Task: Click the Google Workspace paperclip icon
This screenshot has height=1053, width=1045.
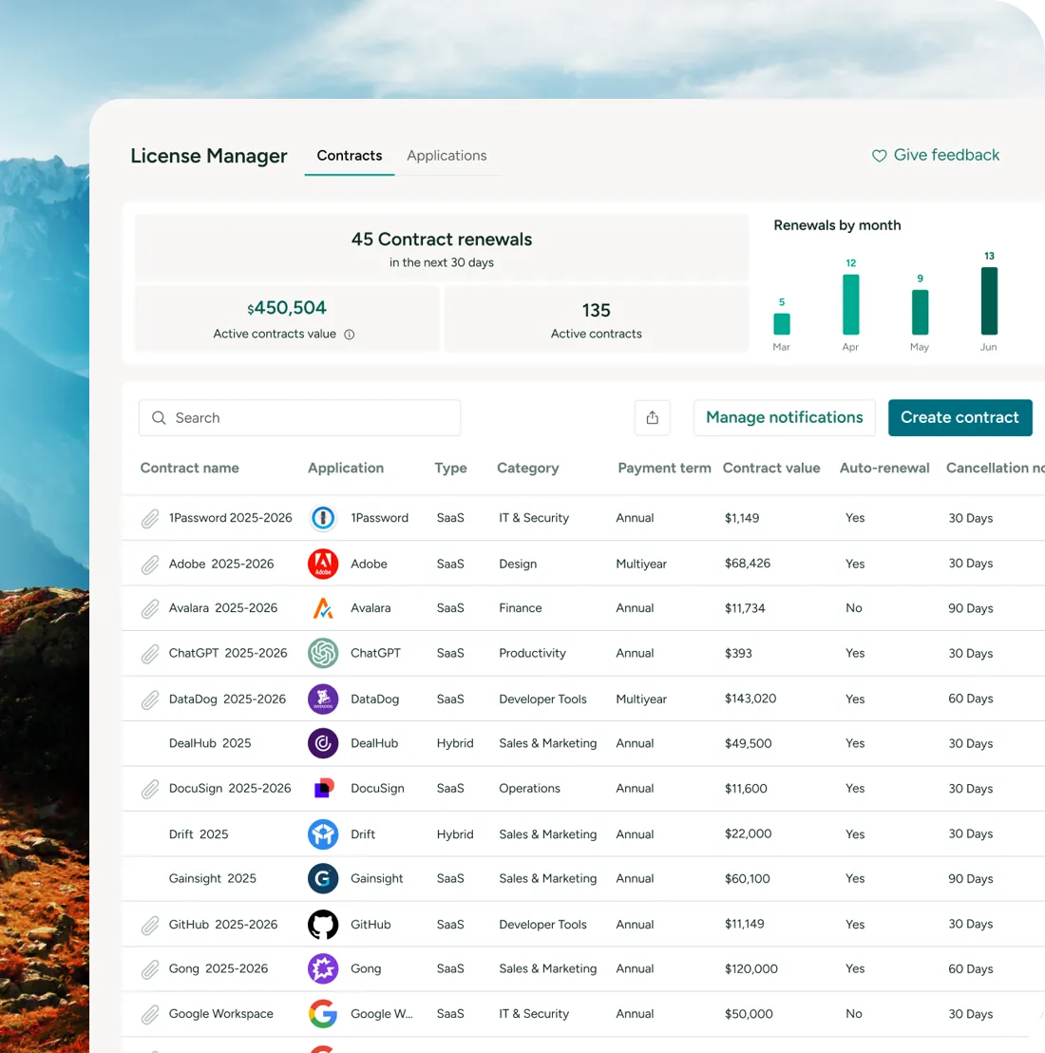Action: (x=150, y=1014)
